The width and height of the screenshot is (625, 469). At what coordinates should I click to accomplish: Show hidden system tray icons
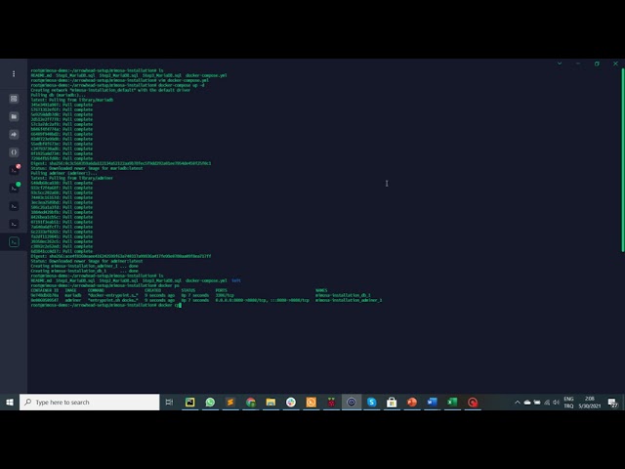(x=518, y=402)
